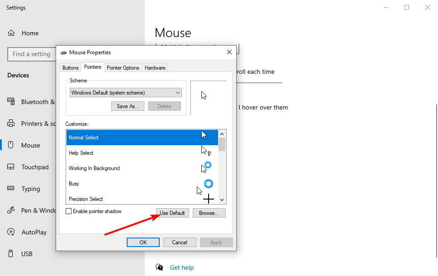
Task: Select the Precision Select crosshair icon
Action: pos(209,199)
